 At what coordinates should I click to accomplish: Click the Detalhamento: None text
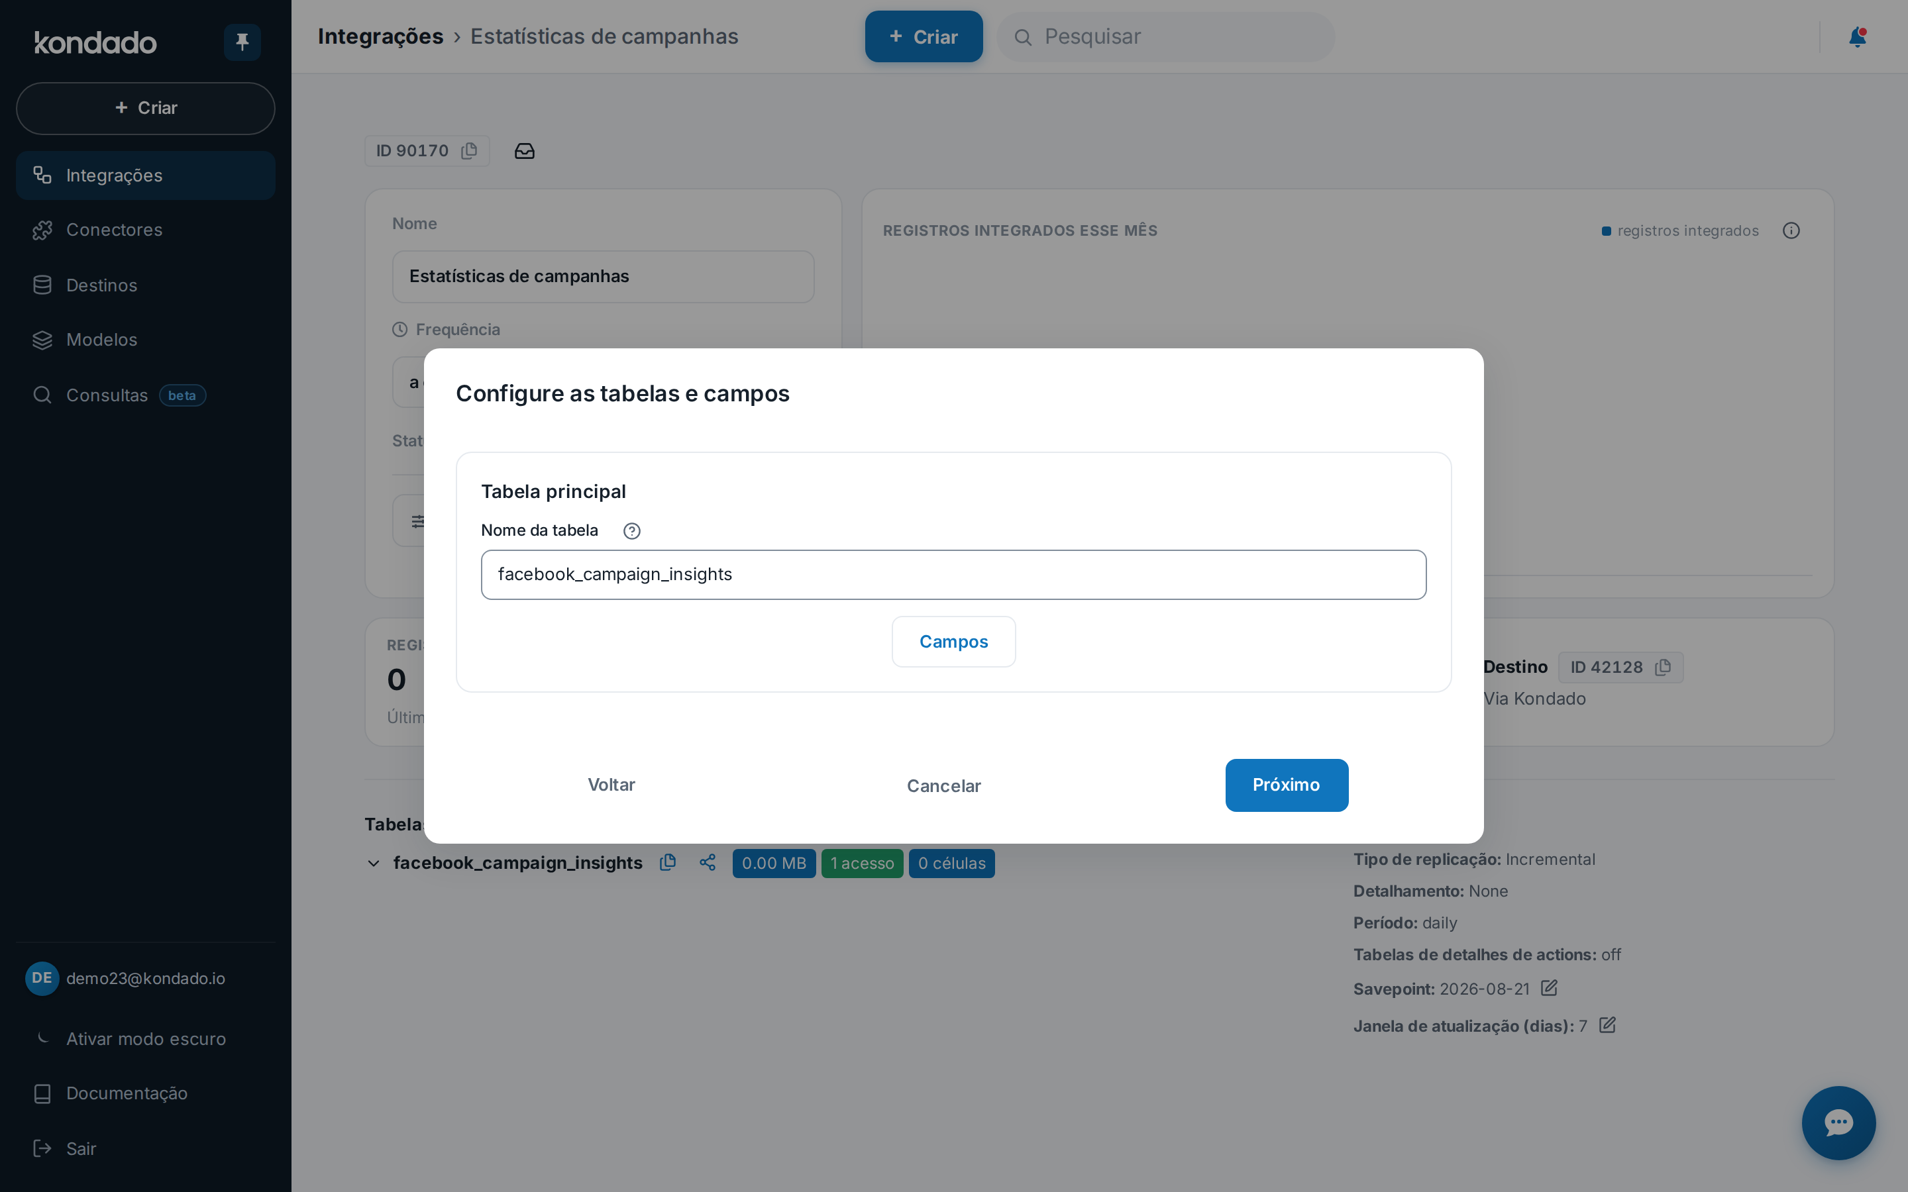(x=1430, y=891)
